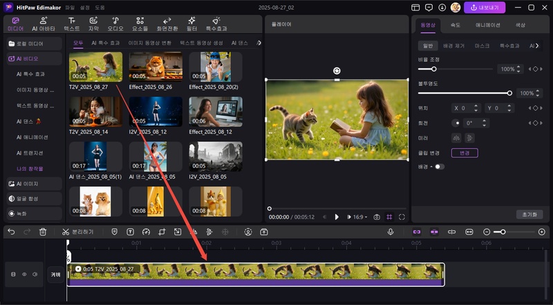The height and width of the screenshot is (305, 553).
Task: Click the AI portrait icon in timeline toolbar
Action: pos(248,232)
